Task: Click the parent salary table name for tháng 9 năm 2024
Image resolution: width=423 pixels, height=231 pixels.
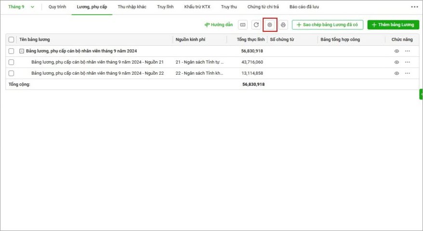Action: coord(81,51)
